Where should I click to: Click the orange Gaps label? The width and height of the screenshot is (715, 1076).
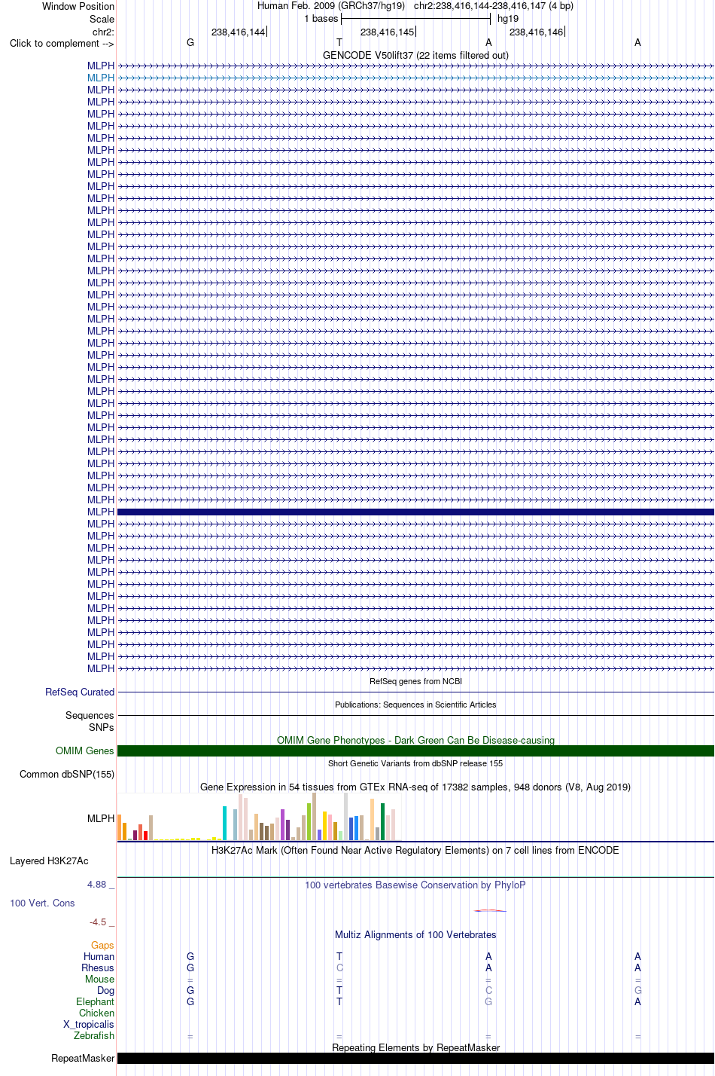click(x=102, y=945)
